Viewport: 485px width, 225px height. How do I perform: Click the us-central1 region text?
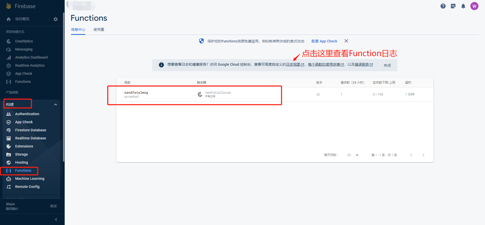132,97
